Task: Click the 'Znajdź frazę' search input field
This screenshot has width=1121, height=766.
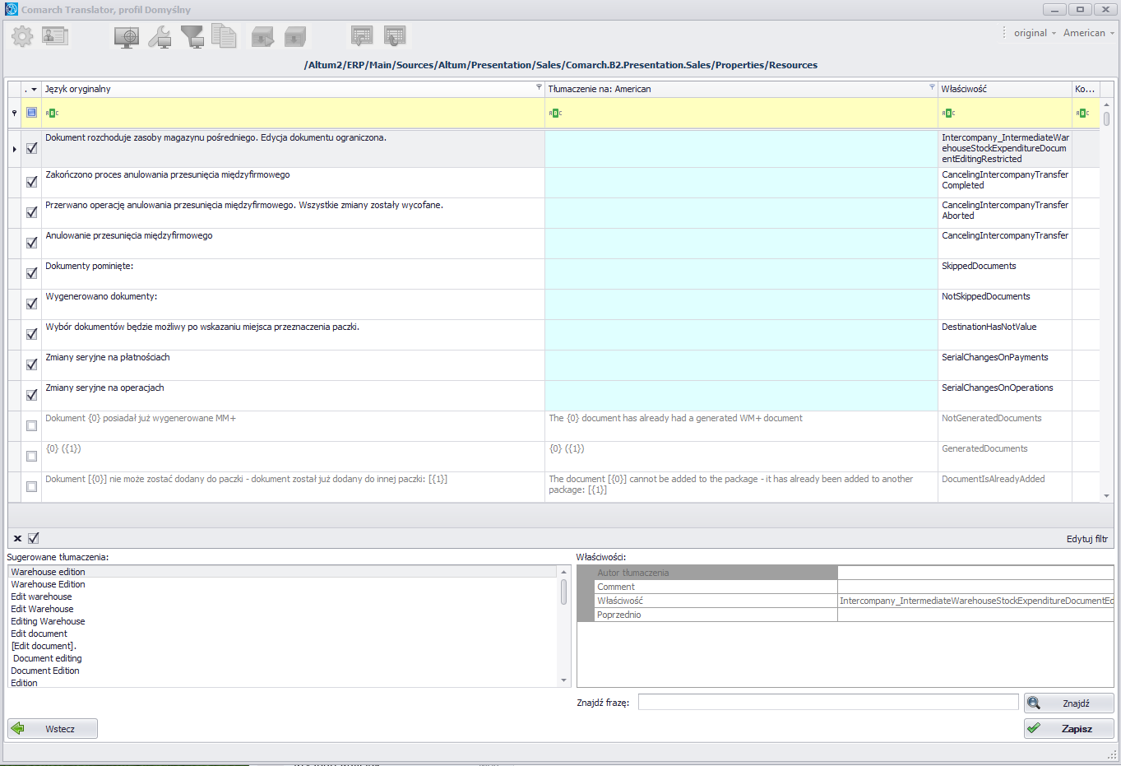Action: click(827, 703)
